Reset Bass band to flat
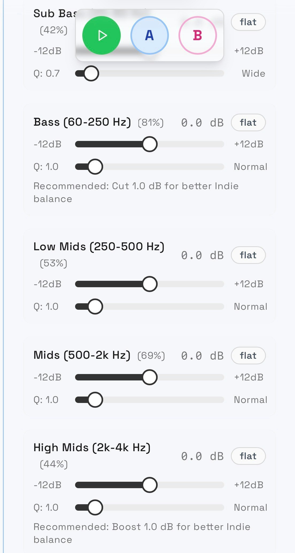This screenshot has width=295, height=553. pyautogui.click(x=248, y=122)
